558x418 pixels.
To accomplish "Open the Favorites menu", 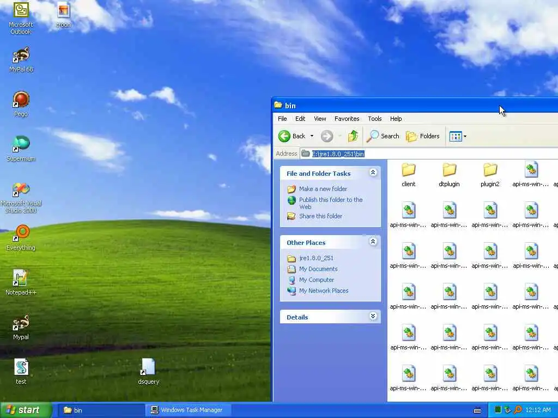I will tap(347, 119).
